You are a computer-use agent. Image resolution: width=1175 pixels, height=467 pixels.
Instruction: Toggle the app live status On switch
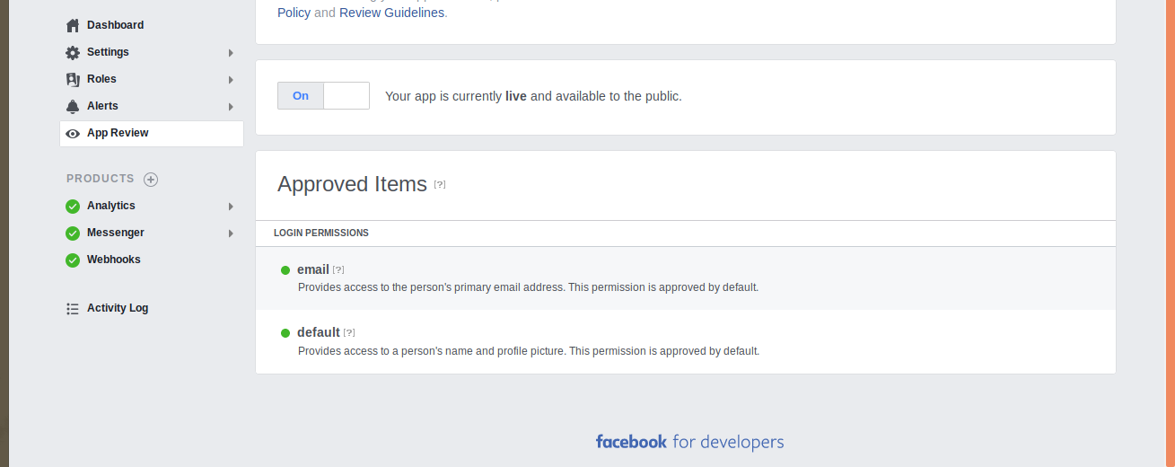(323, 95)
